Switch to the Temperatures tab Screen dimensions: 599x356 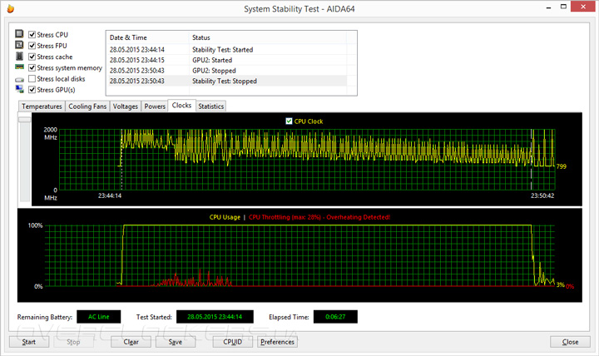pos(42,106)
